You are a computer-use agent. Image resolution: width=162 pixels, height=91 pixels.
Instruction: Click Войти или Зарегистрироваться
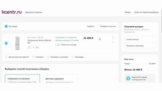click(146, 12)
